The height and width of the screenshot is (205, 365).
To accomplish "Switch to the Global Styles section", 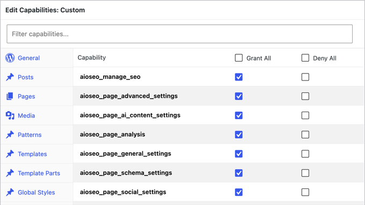I will (x=36, y=193).
